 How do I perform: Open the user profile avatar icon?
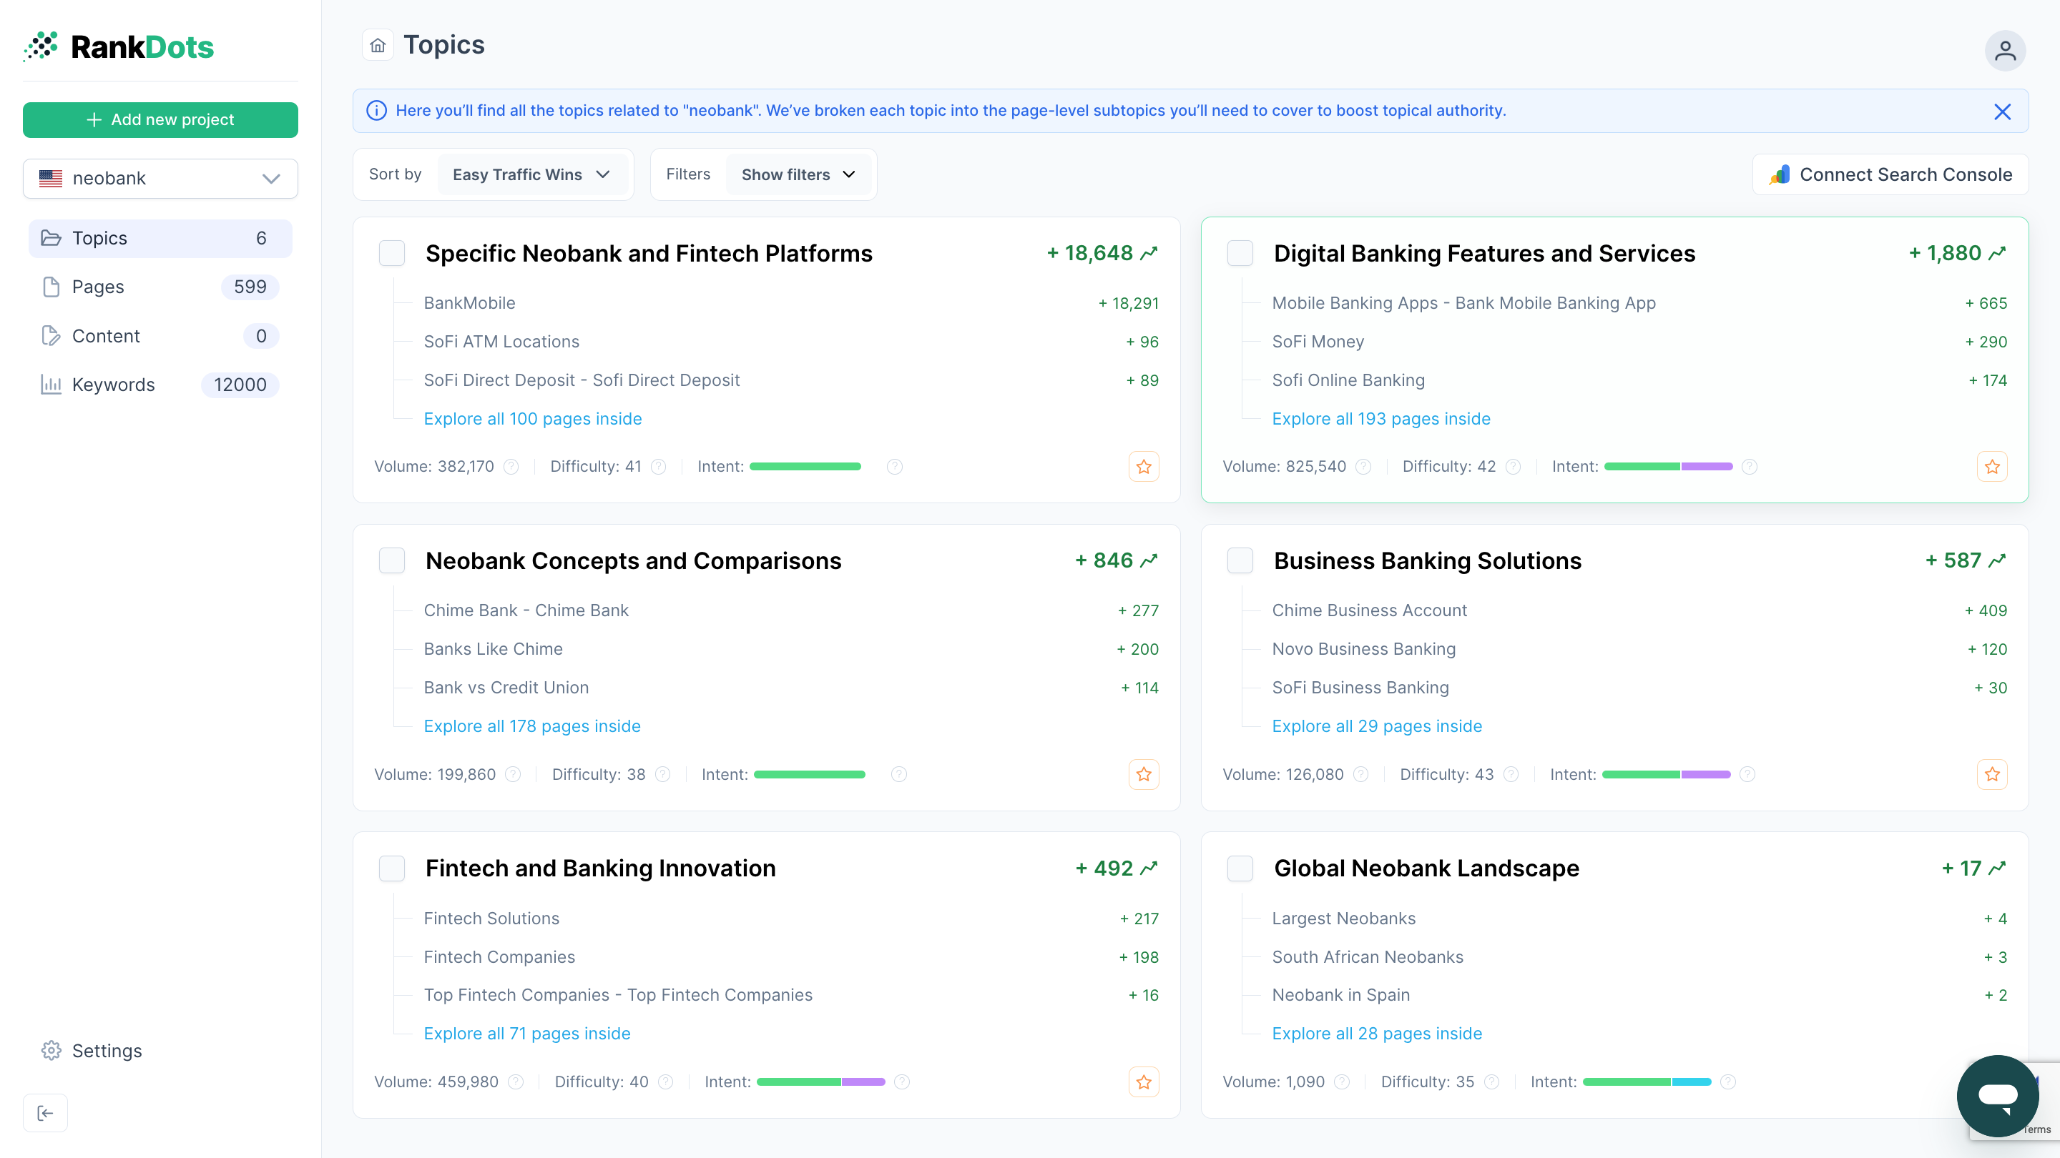tap(2004, 51)
